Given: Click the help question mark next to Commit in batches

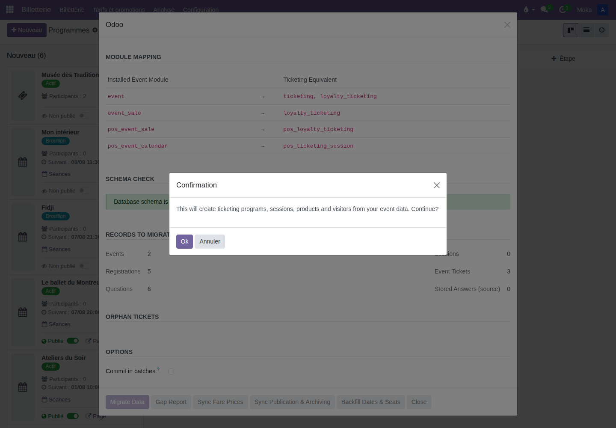Looking at the screenshot, I should coord(158,369).
